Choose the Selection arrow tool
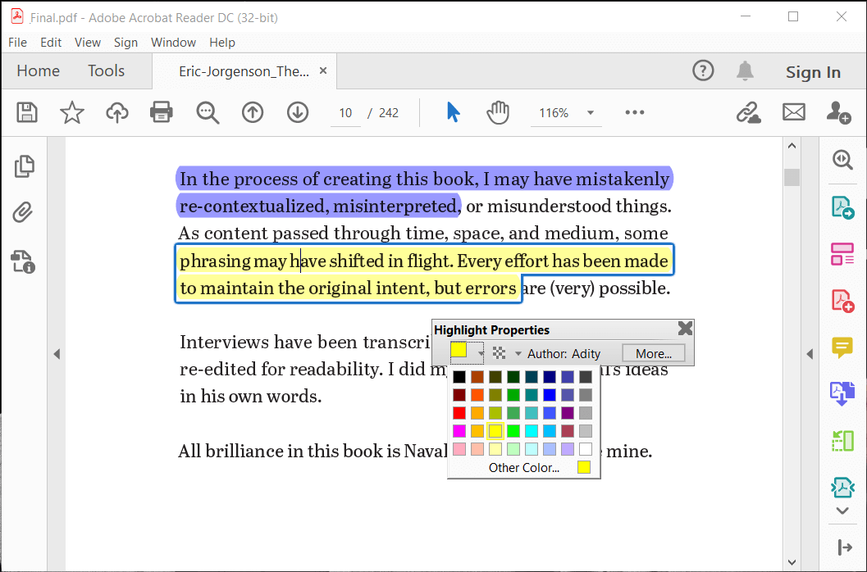Viewport: 867px width, 572px height. click(453, 112)
